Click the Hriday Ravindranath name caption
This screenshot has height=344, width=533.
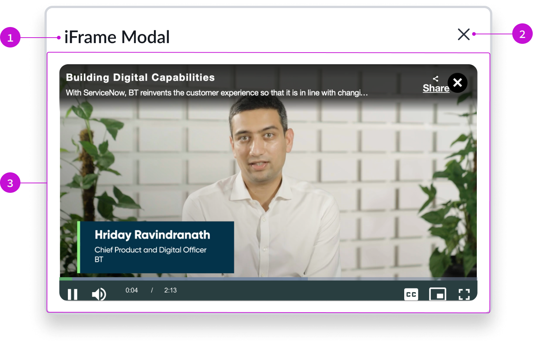pyautogui.click(x=152, y=235)
